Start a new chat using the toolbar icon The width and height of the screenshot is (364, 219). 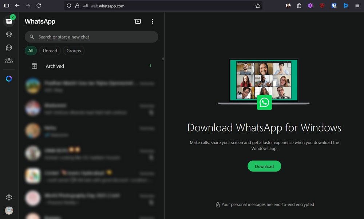click(x=138, y=21)
